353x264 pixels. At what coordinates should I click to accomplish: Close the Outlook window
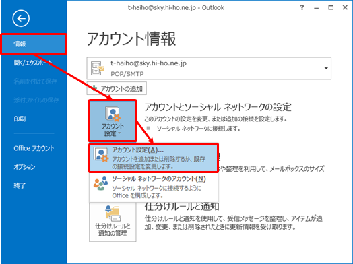[345, 7]
